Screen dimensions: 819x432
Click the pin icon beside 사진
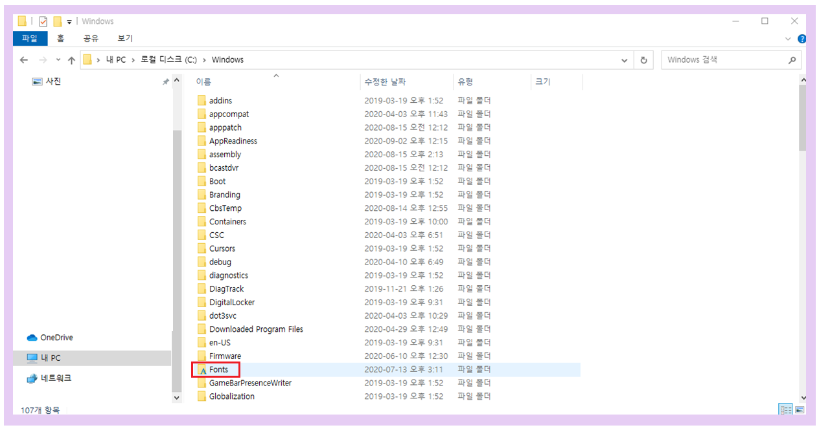[165, 82]
